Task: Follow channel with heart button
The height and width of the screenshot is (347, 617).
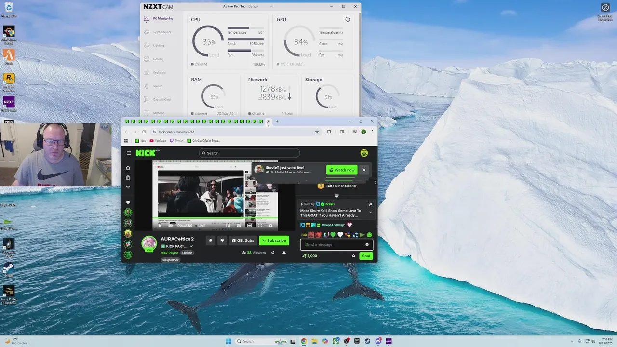Action: point(222,240)
